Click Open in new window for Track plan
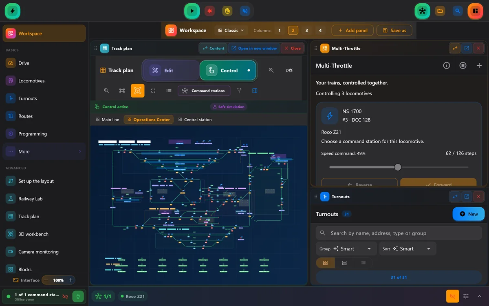This screenshot has height=306, width=489. click(x=254, y=48)
